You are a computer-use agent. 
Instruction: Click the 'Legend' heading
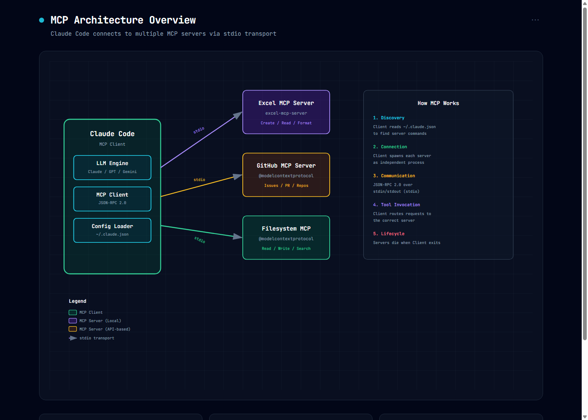pos(77,301)
